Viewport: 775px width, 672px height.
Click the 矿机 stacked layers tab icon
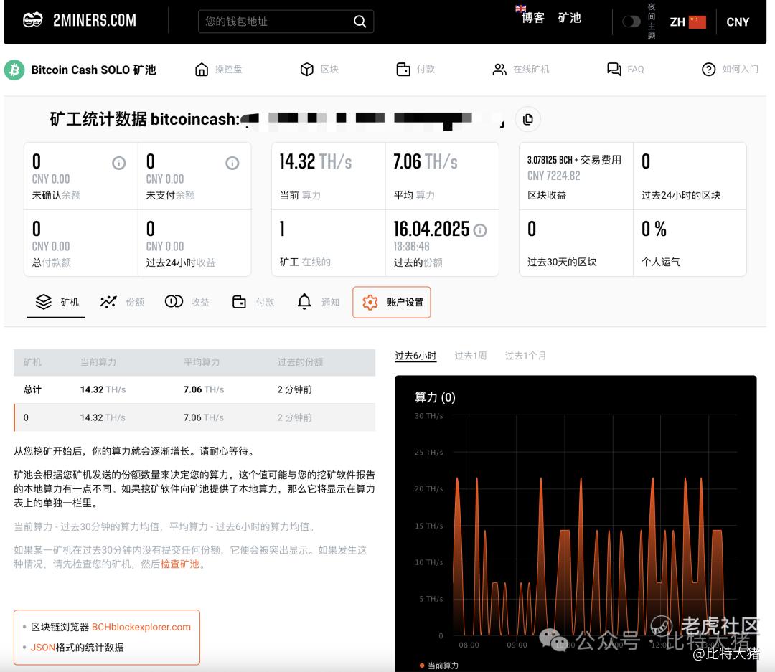pos(44,301)
